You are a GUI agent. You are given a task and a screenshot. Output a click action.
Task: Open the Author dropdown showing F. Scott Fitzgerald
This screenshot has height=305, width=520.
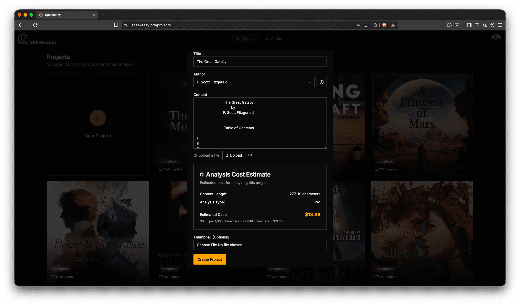254,82
